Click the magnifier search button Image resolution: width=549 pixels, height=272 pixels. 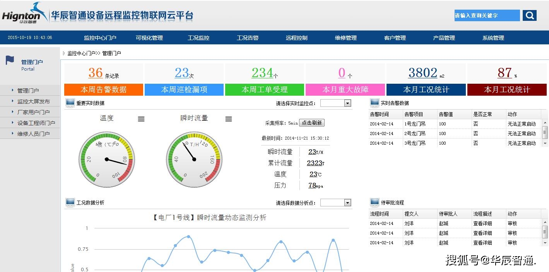coord(529,15)
